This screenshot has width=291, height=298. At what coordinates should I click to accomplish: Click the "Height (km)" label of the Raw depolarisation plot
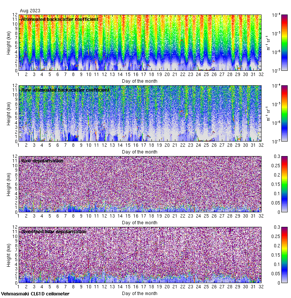[9, 184]
